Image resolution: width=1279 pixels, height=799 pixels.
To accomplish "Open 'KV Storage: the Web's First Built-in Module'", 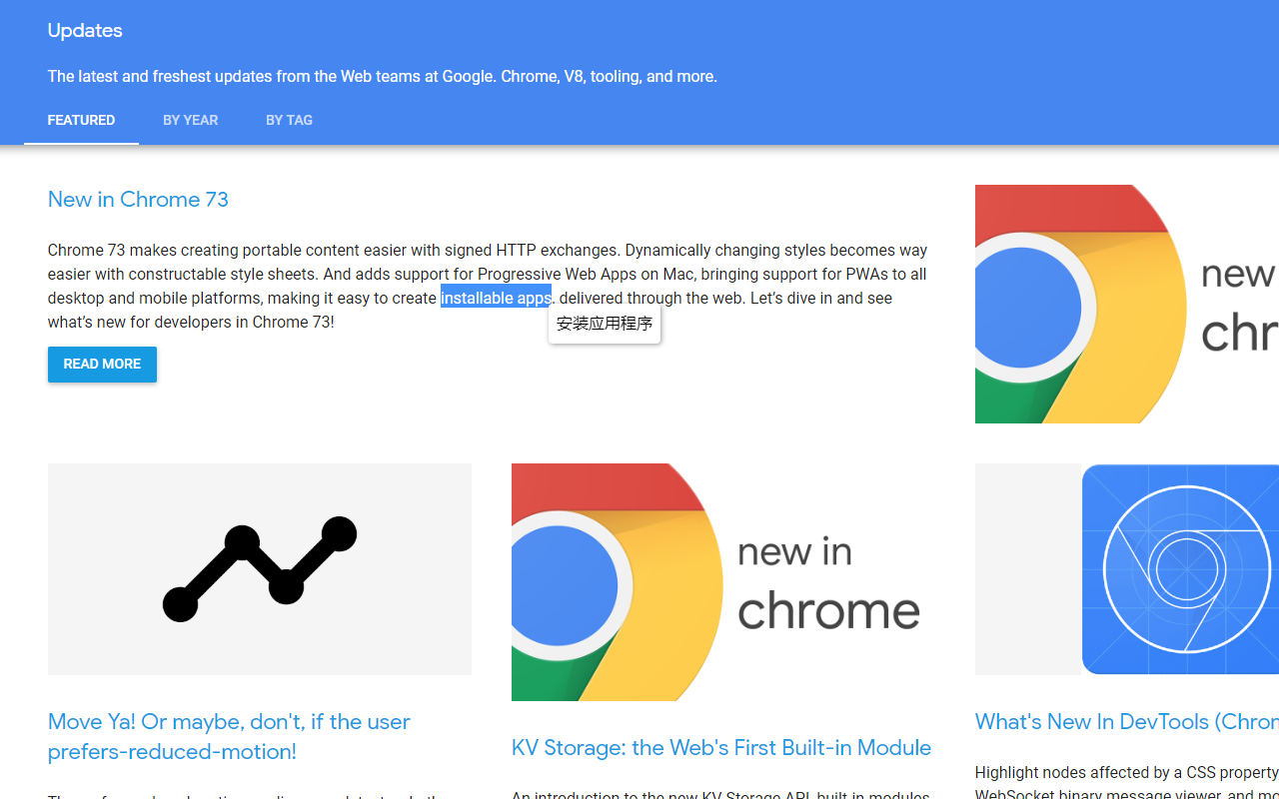I will pyautogui.click(x=720, y=747).
